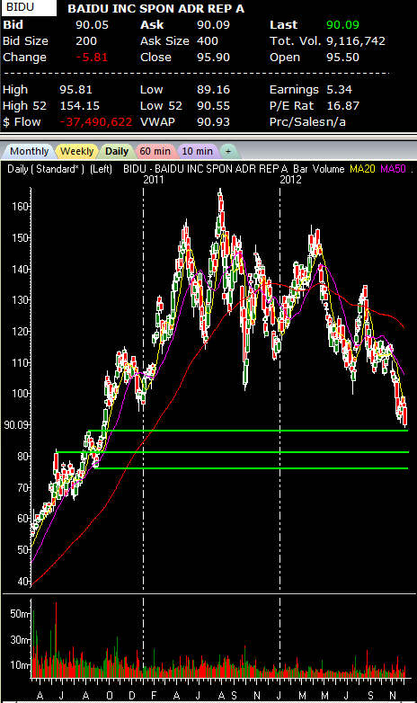This screenshot has height=703, width=417.
Task: Click the BAIDU INC SPON ADR REP A title
Action: (156, 9)
